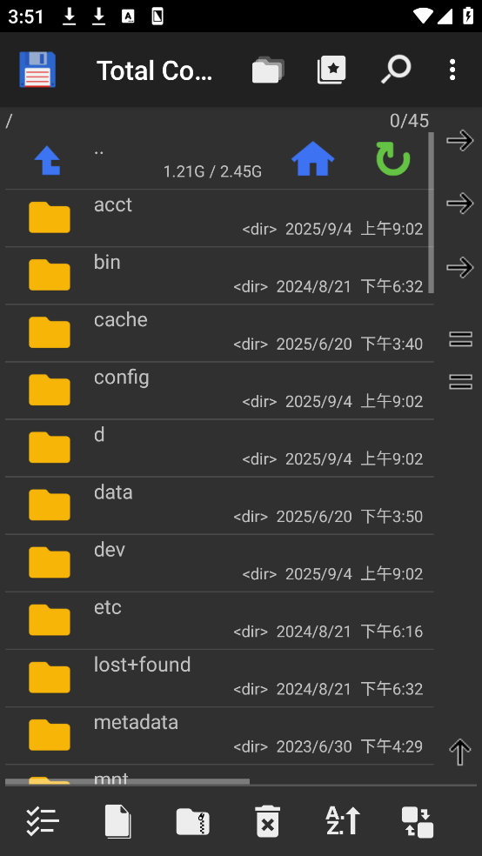The width and height of the screenshot is (482, 856).
Task: Open the A-Z sort order button
Action: tap(343, 821)
